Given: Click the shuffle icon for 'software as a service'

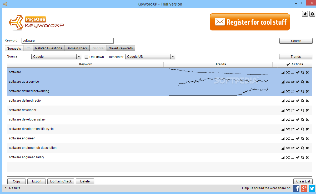Looking at the screenshot, I should (288, 82).
